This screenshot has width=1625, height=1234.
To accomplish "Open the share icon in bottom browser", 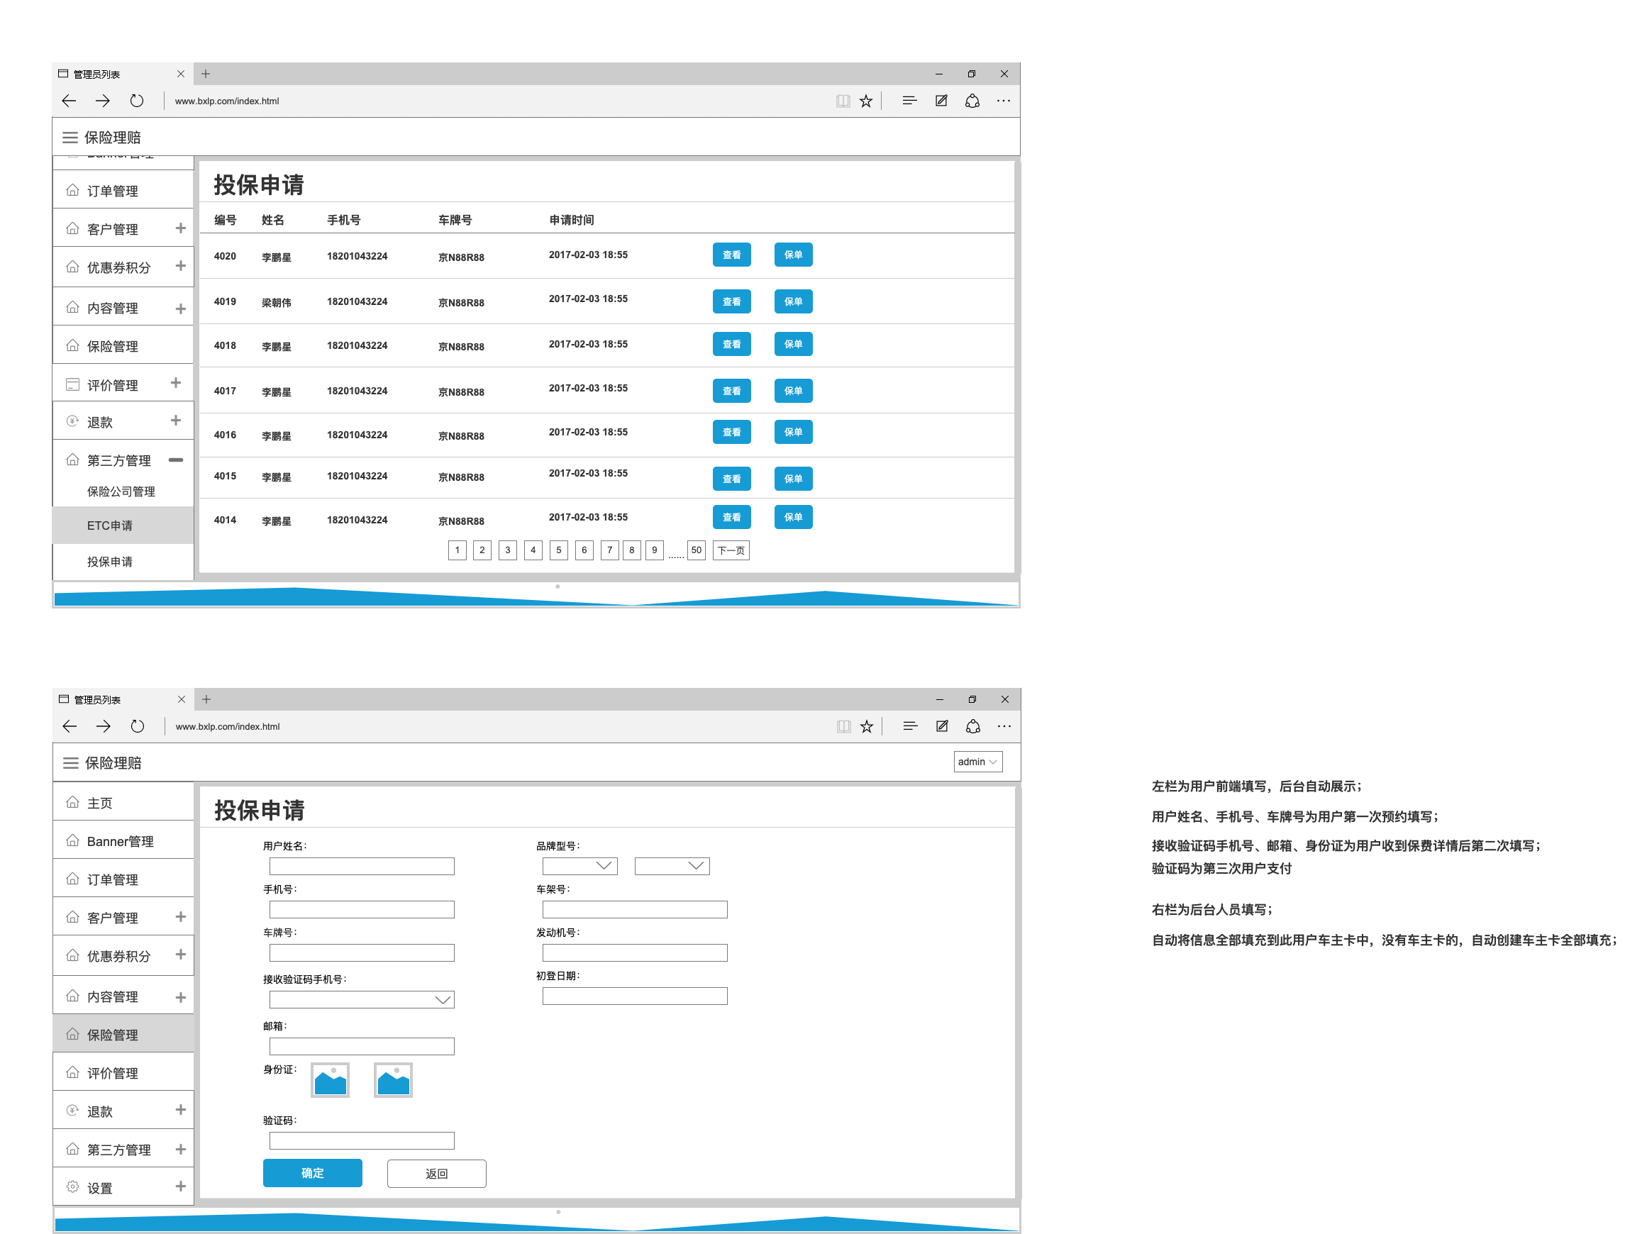I will 973,726.
